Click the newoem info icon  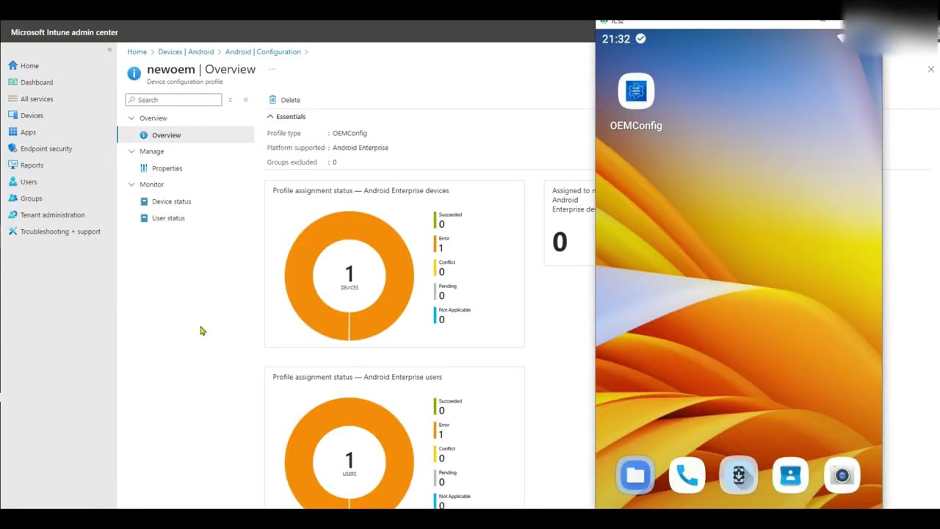tap(134, 73)
